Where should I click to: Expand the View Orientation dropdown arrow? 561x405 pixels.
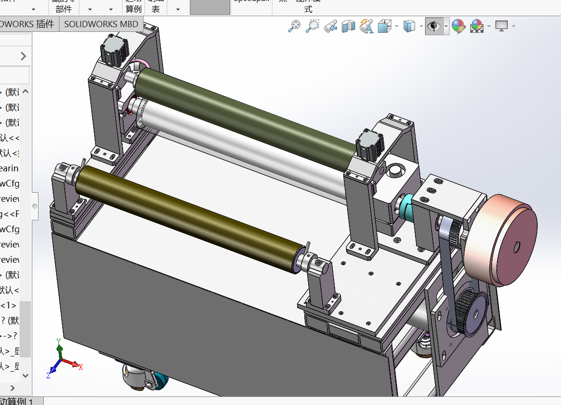pyautogui.click(x=397, y=26)
